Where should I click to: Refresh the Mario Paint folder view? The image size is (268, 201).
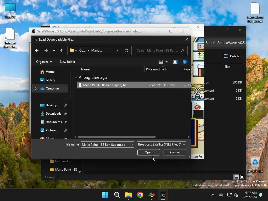point(126,51)
